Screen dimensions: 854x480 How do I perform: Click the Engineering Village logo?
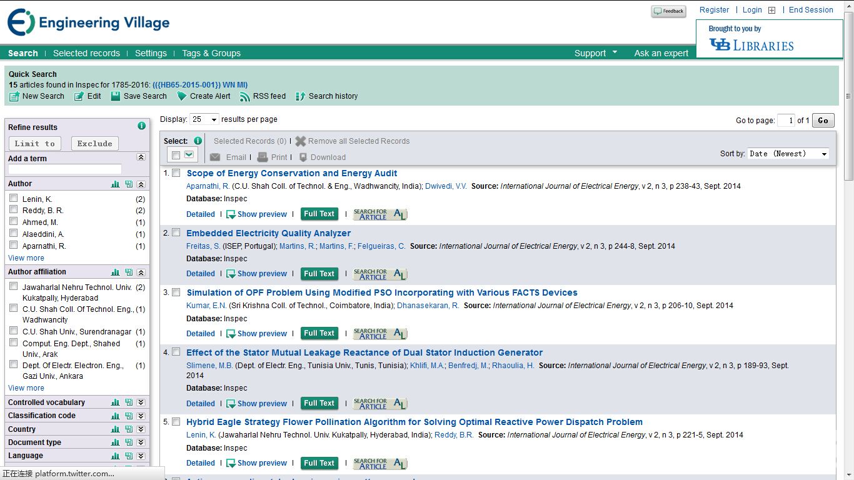click(88, 23)
